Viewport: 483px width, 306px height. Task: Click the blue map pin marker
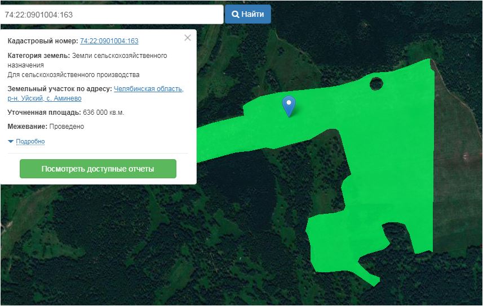coord(289,106)
